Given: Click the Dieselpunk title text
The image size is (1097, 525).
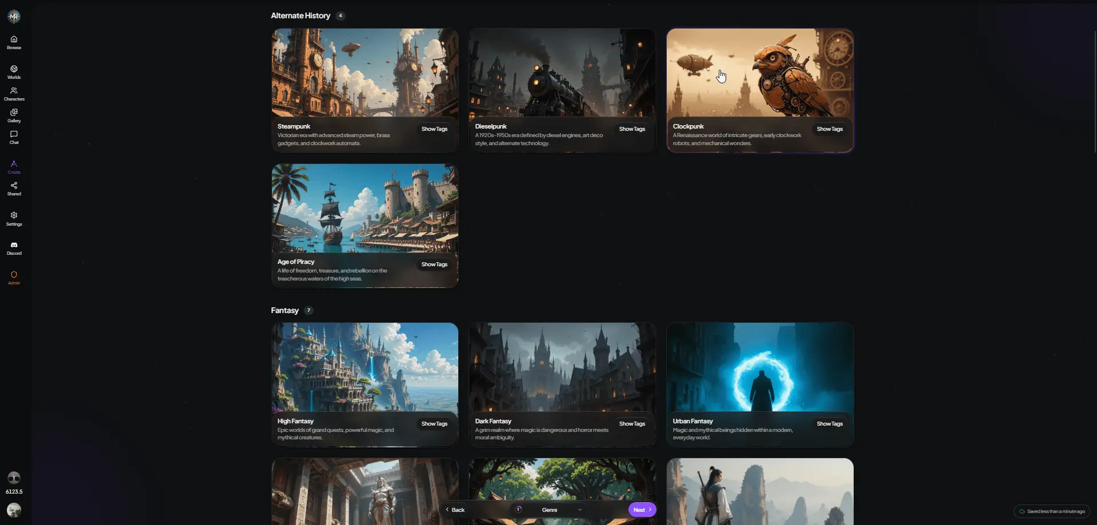Looking at the screenshot, I should [x=491, y=126].
